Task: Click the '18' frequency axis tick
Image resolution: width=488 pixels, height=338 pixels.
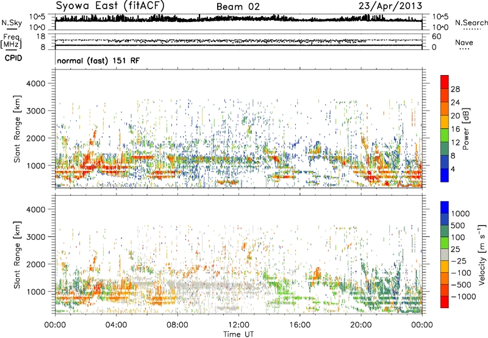Action: click(41, 37)
